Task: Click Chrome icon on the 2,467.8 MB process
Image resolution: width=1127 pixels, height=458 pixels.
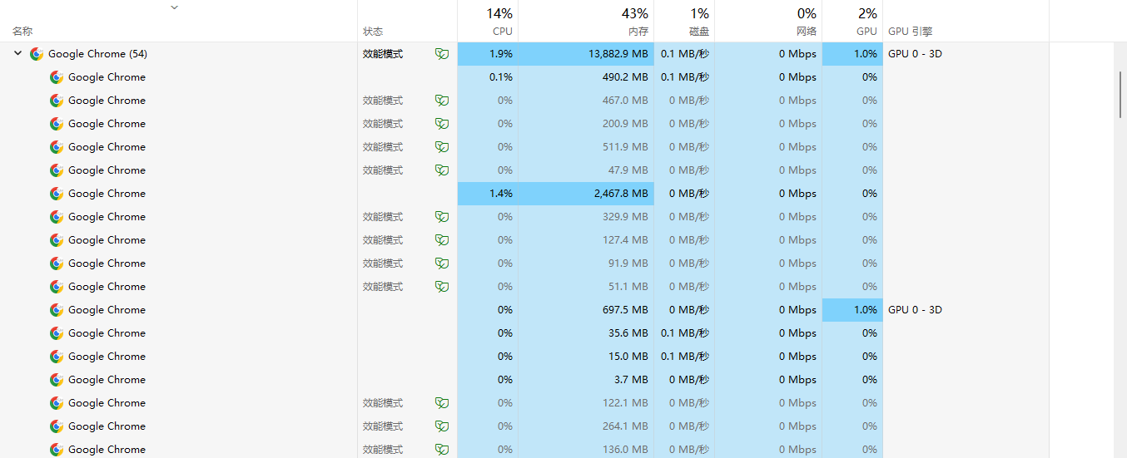Action: (x=57, y=193)
